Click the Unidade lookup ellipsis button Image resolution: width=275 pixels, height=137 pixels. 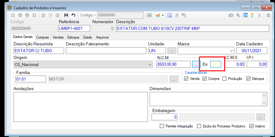pyautogui.click(x=172, y=51)
